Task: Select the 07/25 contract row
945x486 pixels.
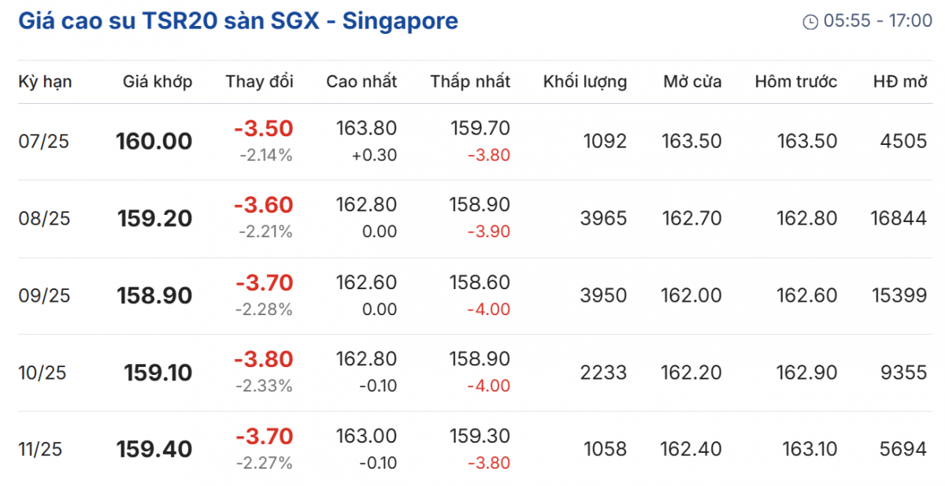Action: (44, 142)
